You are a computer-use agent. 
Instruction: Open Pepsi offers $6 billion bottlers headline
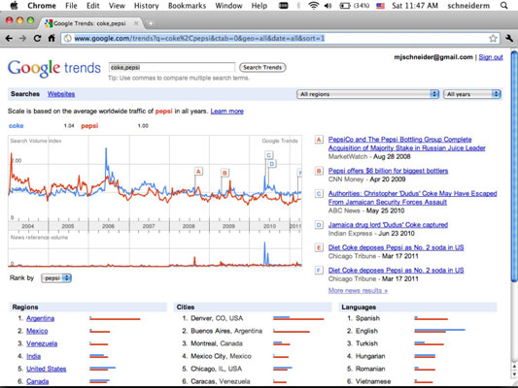(388, 171)
